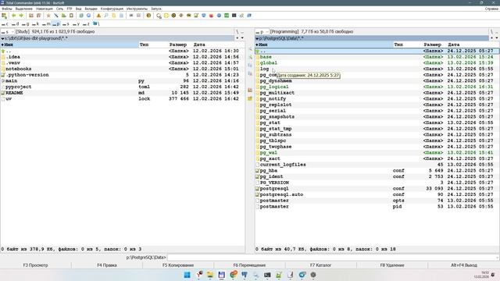Sort left panel by Размер column
The image size is (500, 281).
click(178, 44)
